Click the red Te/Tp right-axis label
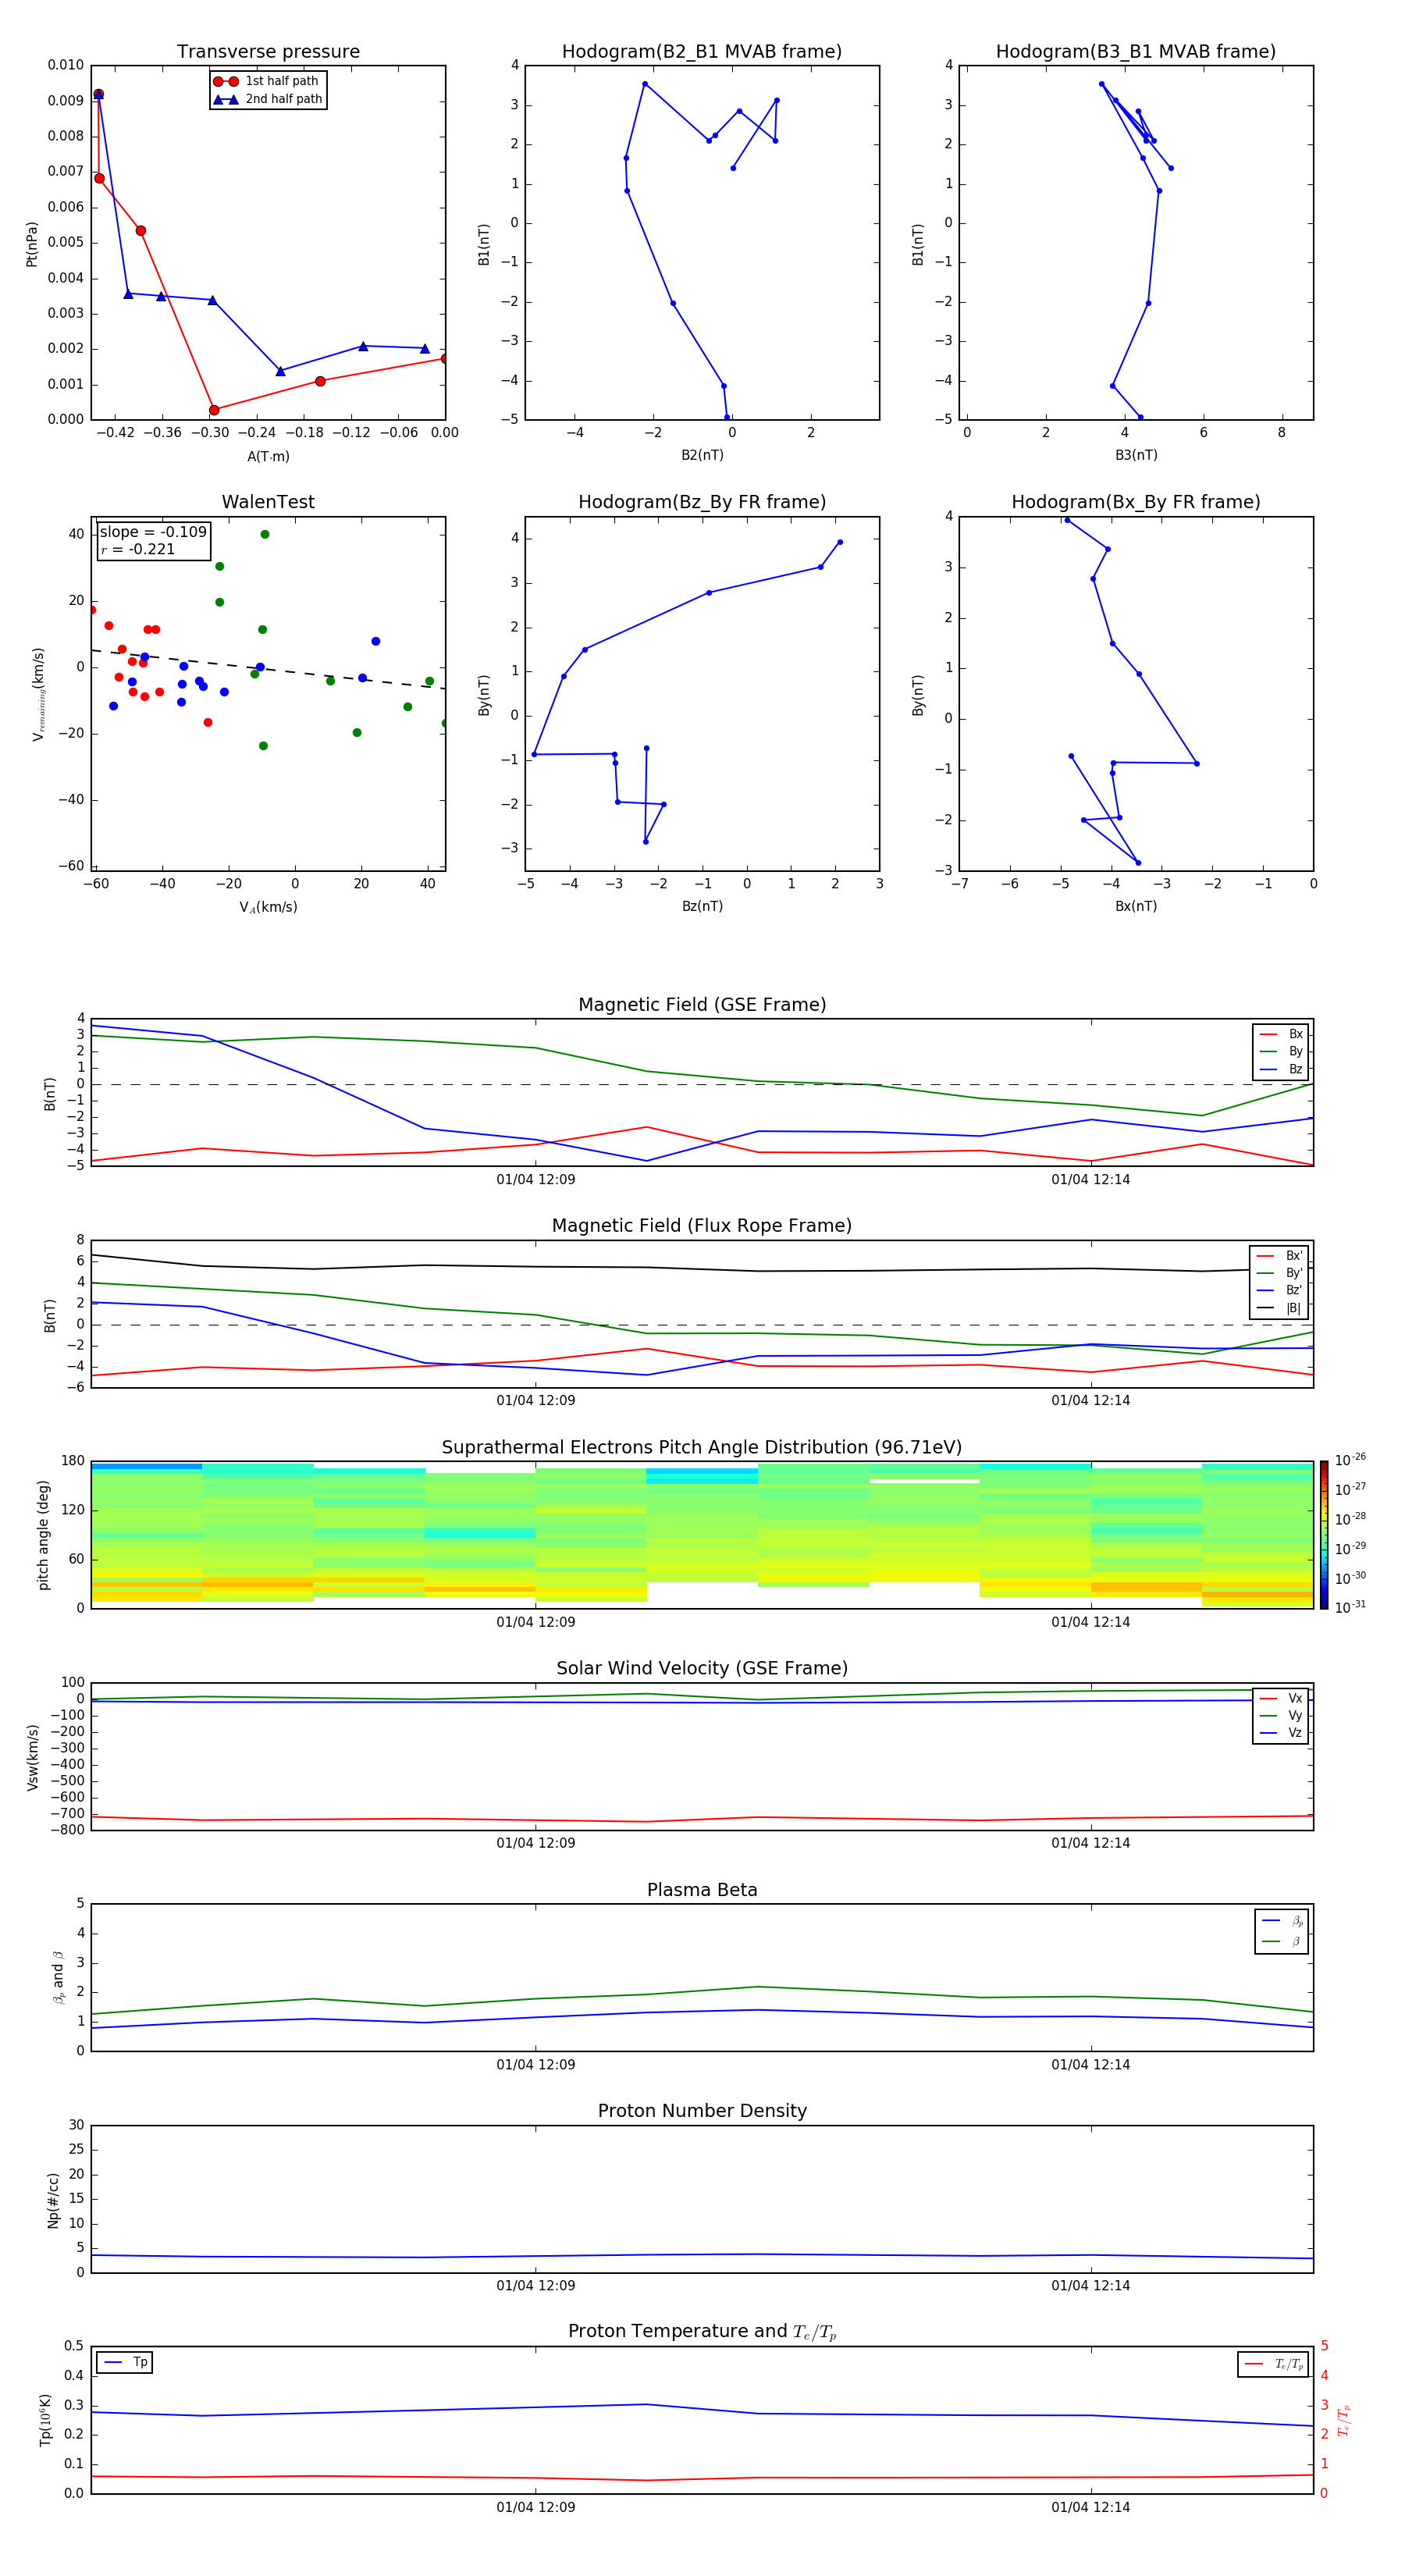Image resolution: width=1405 pixels, height=2576 pixels. (x=1344, y=2420)
